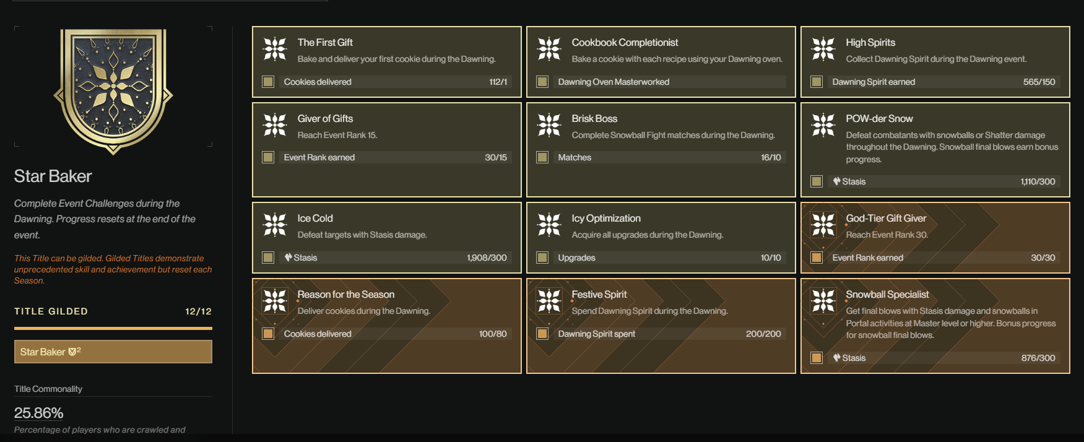Click the 1,908/300 Stasis value

click(x=487, y=258)
